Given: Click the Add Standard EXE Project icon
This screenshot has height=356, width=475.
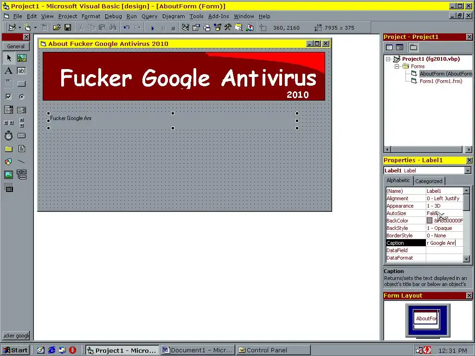Looking at the screenshot, I should pos(12,27).
